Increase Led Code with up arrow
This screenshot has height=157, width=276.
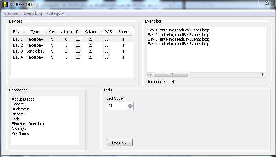tap(130, 104)
